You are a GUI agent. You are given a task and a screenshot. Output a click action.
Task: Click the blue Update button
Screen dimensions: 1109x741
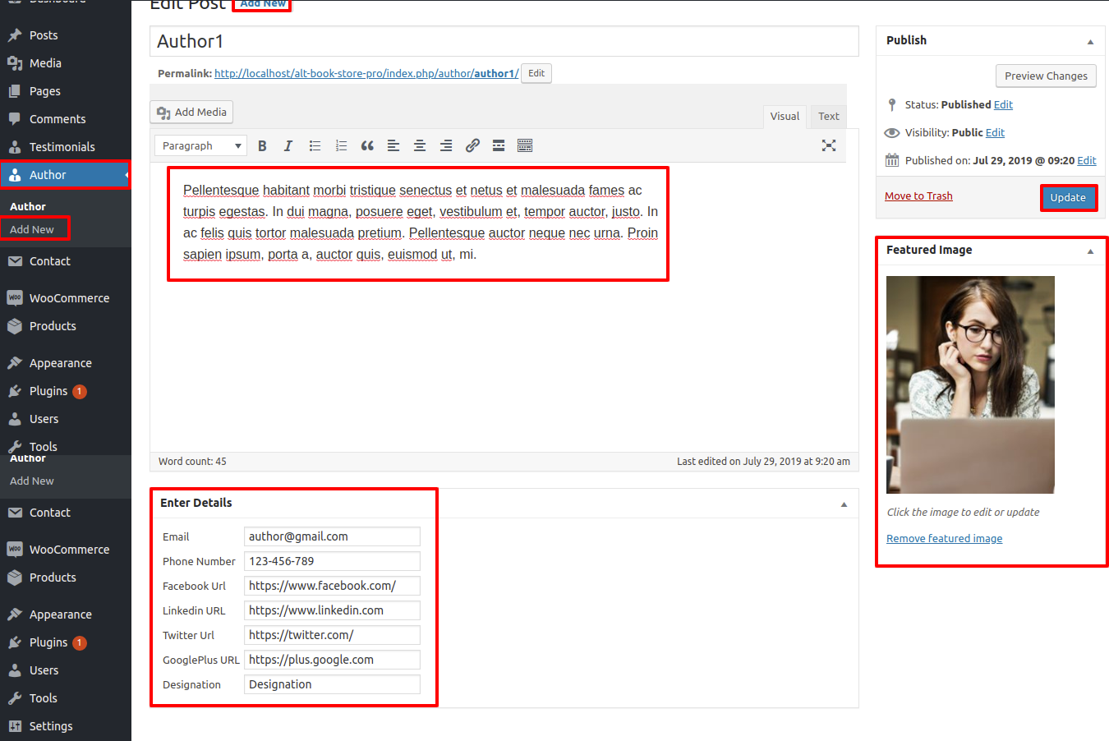(1068, 197)
